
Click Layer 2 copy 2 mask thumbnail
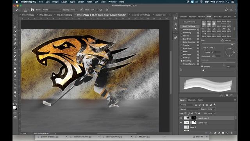194,118
